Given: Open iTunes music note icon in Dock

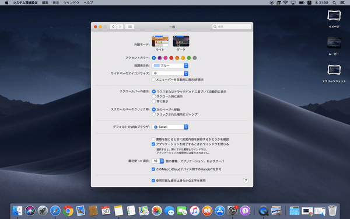Looking at the screenshot, I should coord(194,211).
